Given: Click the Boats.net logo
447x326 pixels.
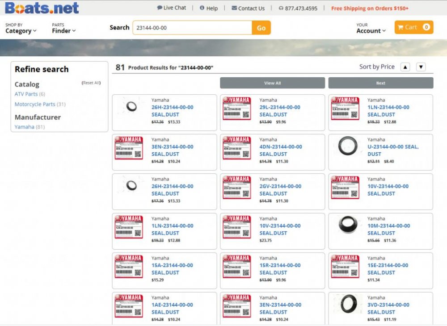Looking at the screenshot, I should pyautogui.click(x=42, y=8).
